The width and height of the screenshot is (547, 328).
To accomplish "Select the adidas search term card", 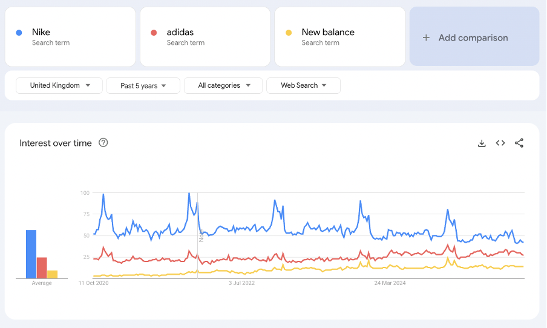I will coord(205,37).
